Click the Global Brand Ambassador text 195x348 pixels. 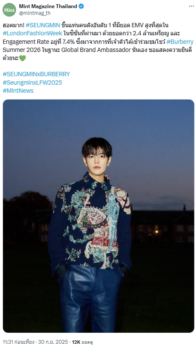pyautogui.click(x=93, y=50)
